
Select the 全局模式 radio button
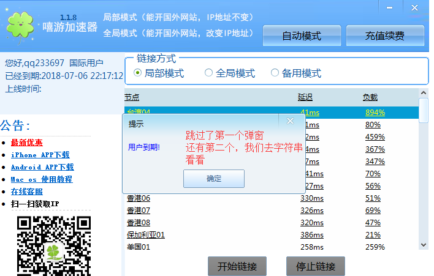(208, 73)
